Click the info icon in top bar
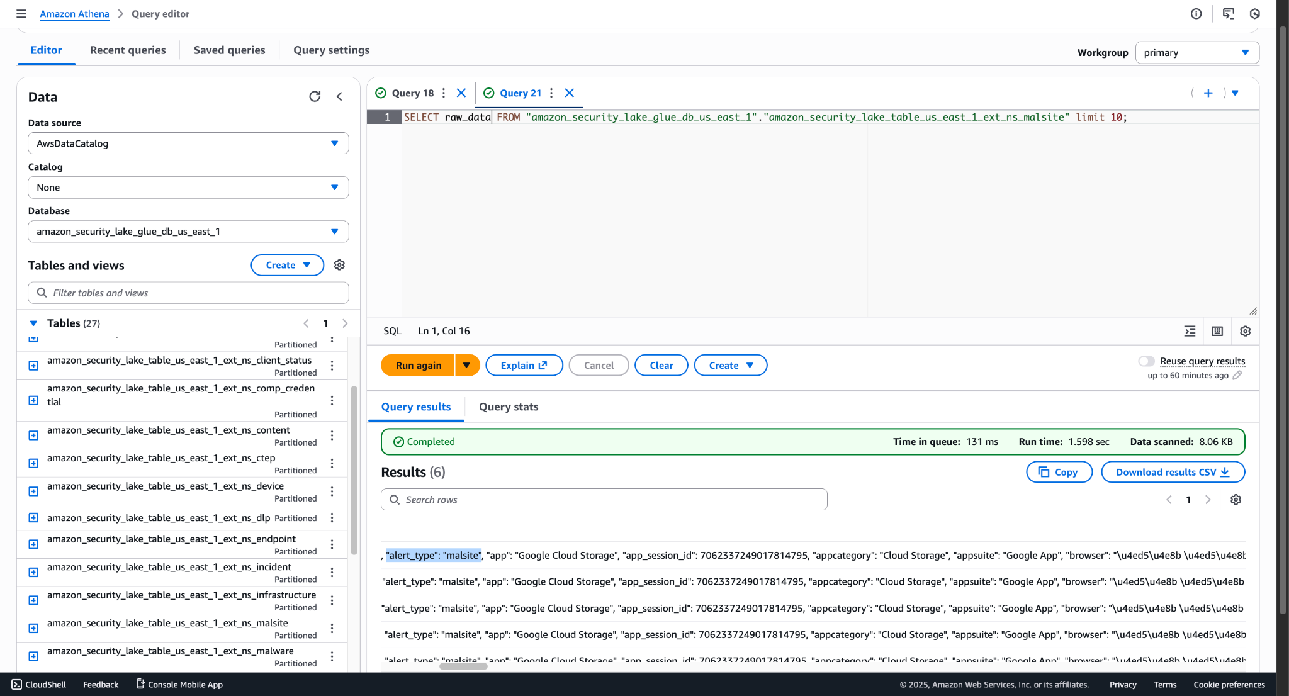1289x696 pixels. pos(1196,14)
